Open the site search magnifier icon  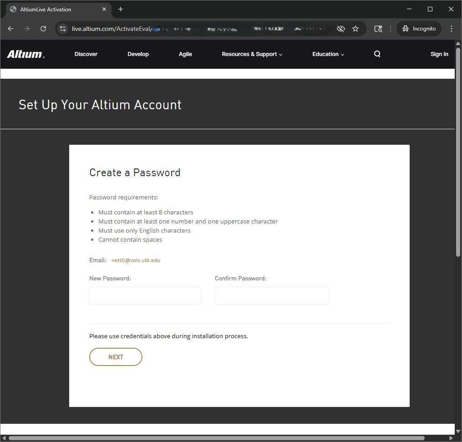pyautogui.click(x=377, y=54)
